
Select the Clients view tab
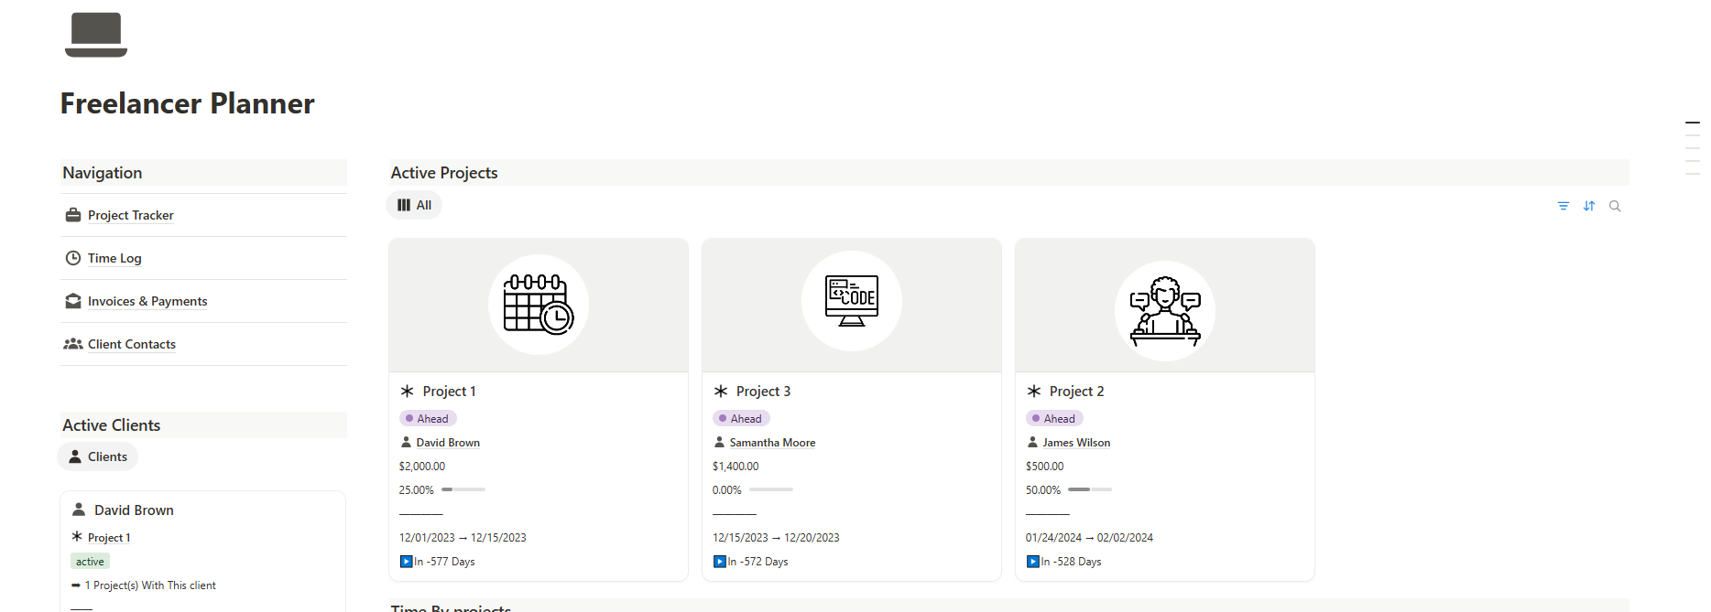pos(98,456)
